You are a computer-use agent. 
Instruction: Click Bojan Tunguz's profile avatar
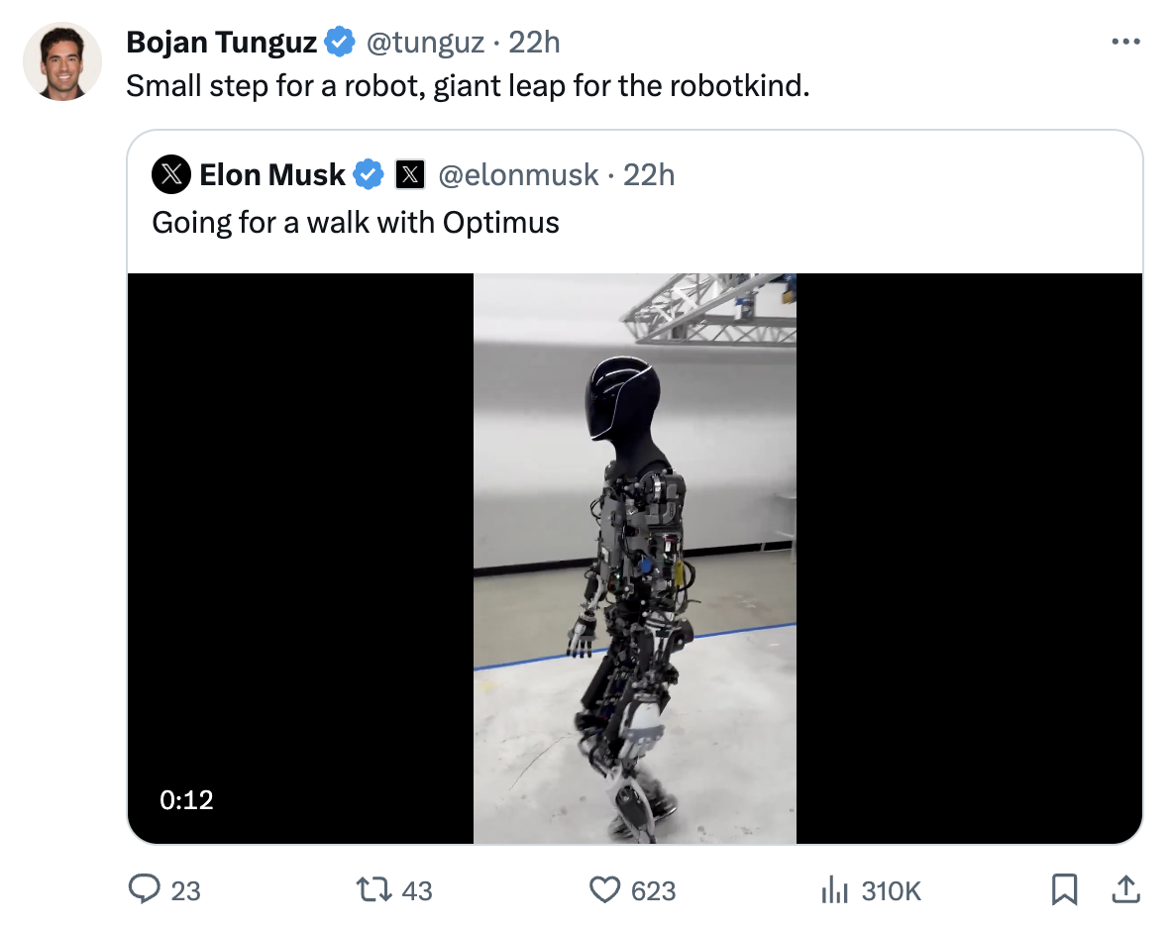coord(62,61)
